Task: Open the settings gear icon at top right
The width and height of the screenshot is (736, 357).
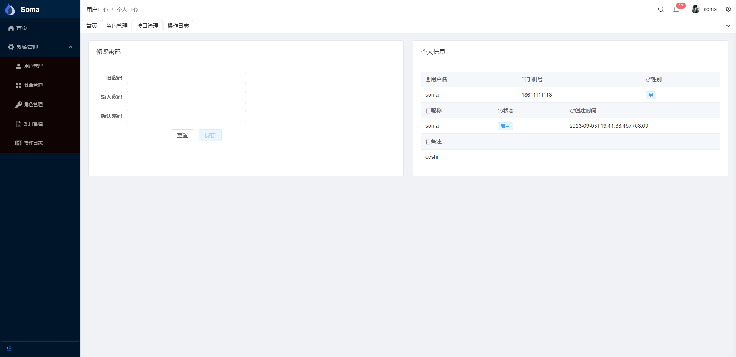Action: click(728, 9)
